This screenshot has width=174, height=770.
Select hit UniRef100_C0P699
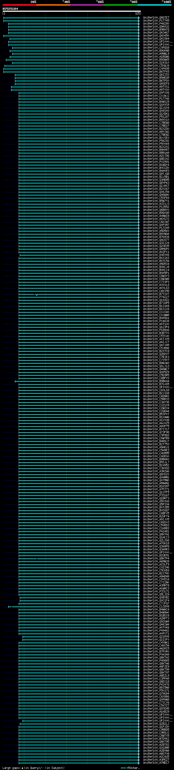point(156,69)
